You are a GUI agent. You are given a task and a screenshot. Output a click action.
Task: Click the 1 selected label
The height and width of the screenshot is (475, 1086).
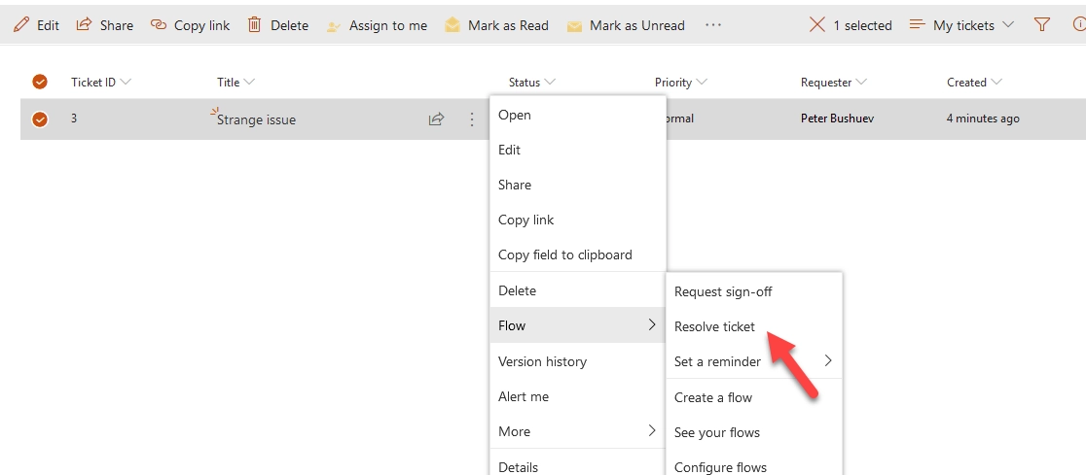(862, 25)
